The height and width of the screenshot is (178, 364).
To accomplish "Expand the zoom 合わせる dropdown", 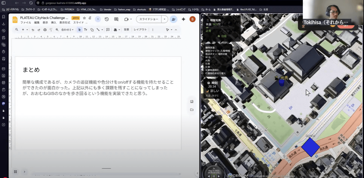I will (x=67, y=30).
